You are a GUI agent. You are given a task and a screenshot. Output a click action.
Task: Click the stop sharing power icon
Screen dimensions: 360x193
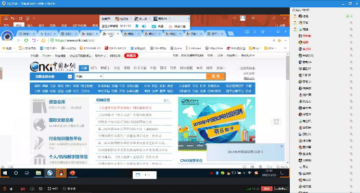[170, 26]
